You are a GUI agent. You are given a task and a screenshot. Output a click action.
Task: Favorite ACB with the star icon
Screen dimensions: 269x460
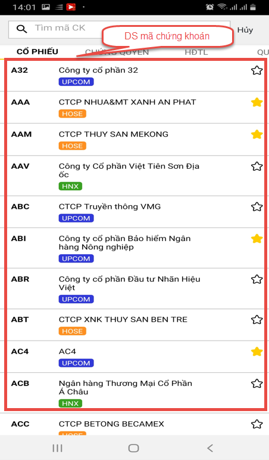[257, 384]
